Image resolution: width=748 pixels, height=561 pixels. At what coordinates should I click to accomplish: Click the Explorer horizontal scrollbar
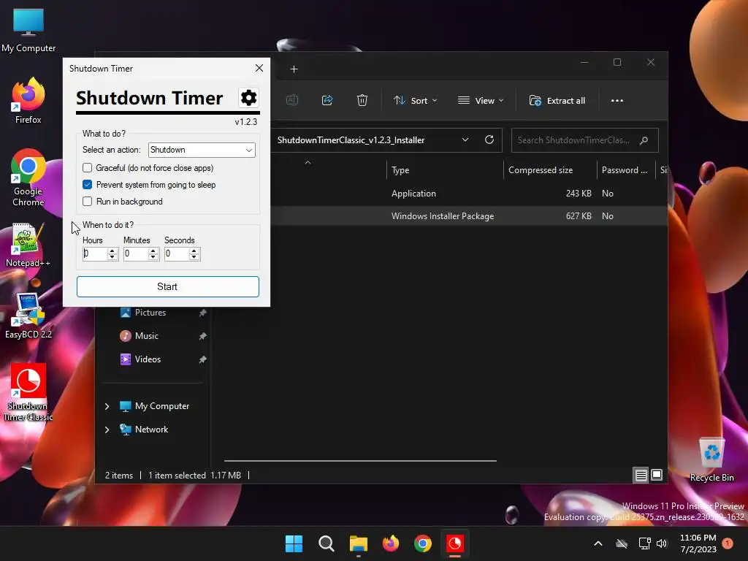pos(360,461)
